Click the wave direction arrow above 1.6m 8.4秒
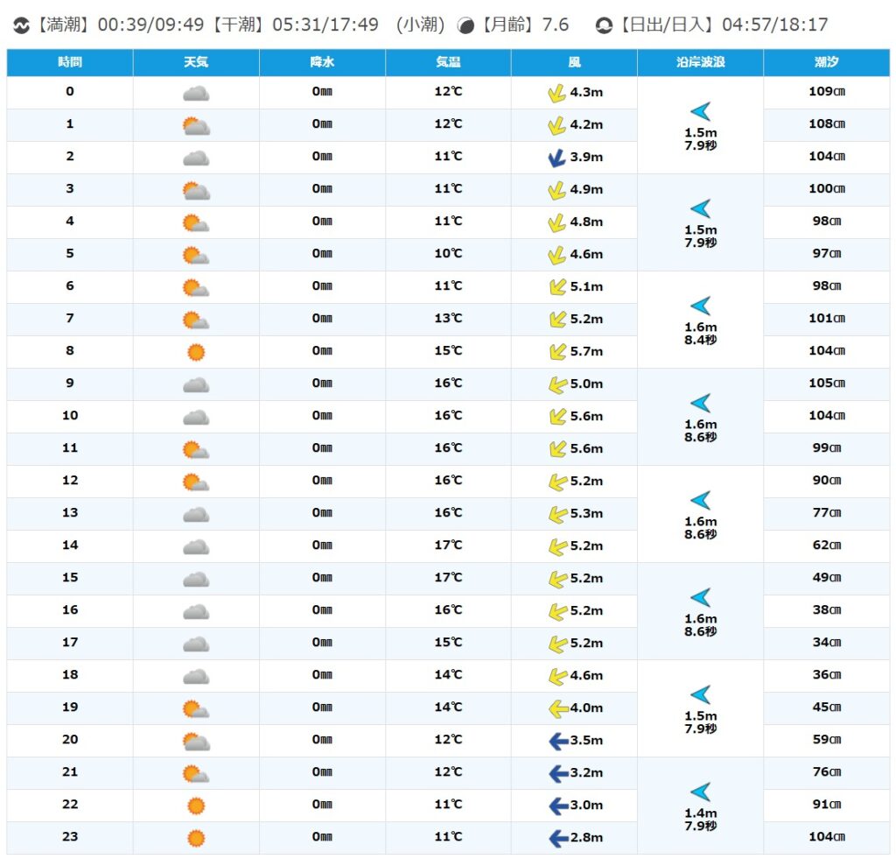This screenshot has width=896, height=866. point(700,306)
